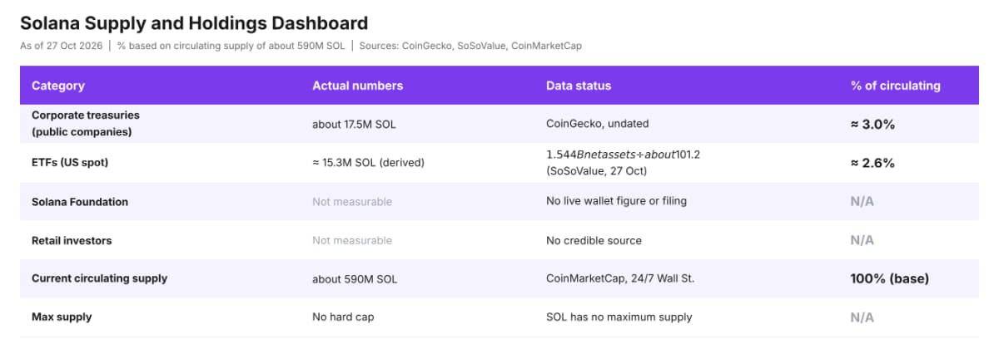Viewport: 999px width, 344px height.
Task: Select the Retail investors row label
Action: pos(72,240)
